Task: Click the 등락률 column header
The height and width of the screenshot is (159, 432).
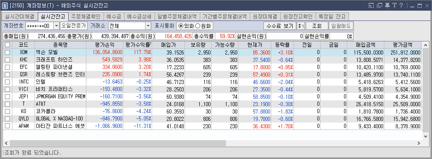Action: click(x=282, y=45)
